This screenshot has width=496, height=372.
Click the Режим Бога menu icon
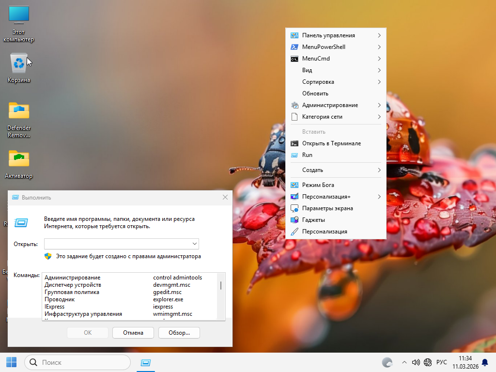pos(294,185)
